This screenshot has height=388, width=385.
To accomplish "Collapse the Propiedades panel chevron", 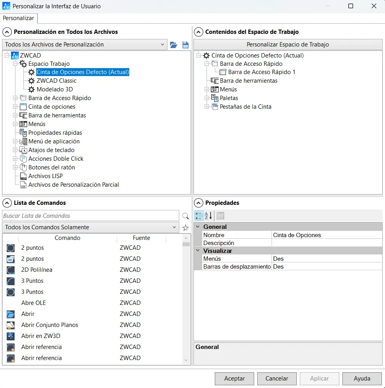I will pyautogui.click(x=199, y=203).
